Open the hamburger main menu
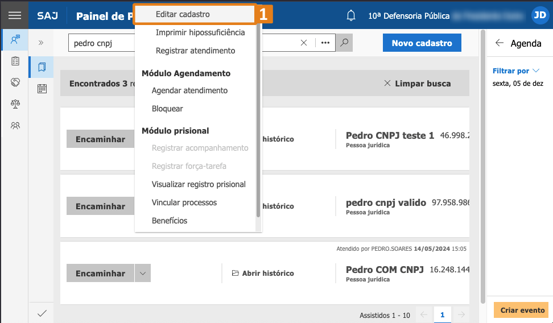Image resolution: width=553 pixels, height=323 pixels. [14, 15]
